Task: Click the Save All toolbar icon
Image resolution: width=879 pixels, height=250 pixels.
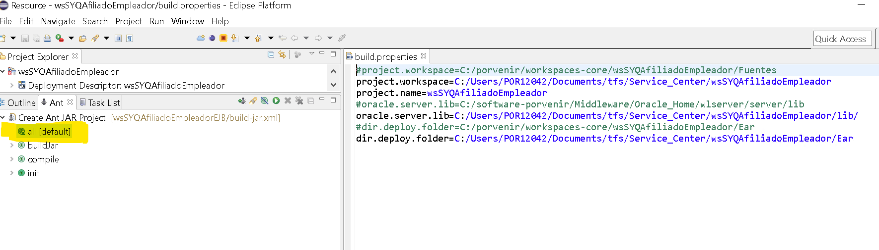Action: tap(36, 38)
